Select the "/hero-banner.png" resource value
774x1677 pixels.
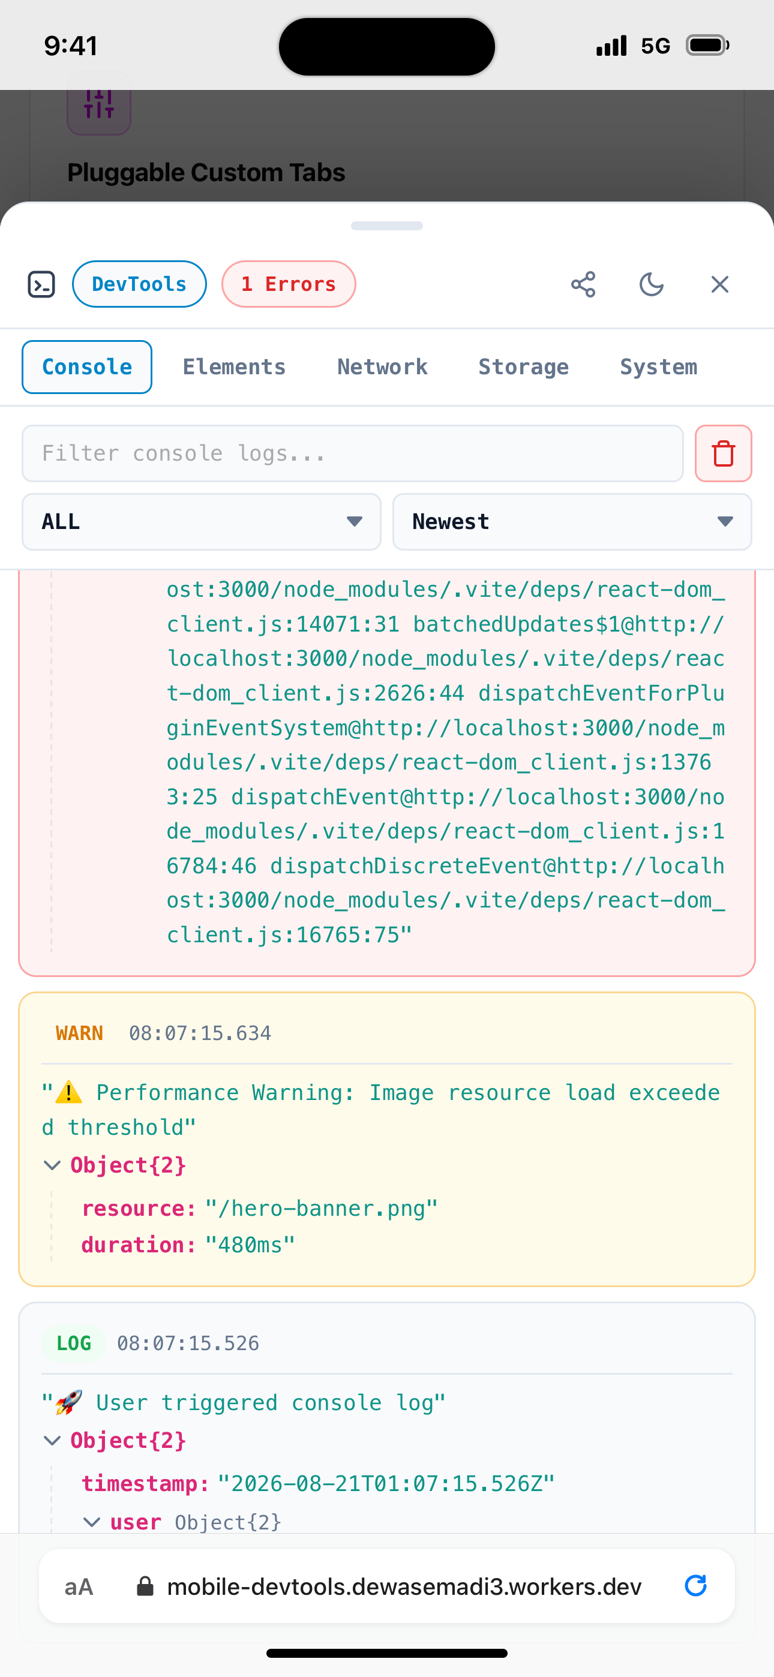(321, 1209)
